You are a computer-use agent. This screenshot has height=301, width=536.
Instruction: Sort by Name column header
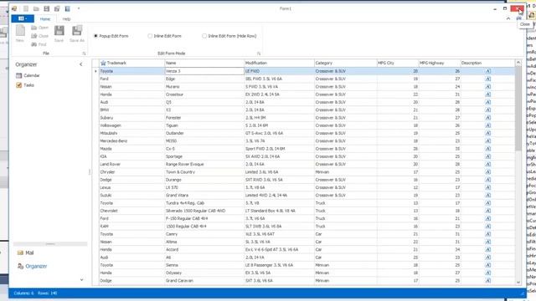click(x=204, y=64)
